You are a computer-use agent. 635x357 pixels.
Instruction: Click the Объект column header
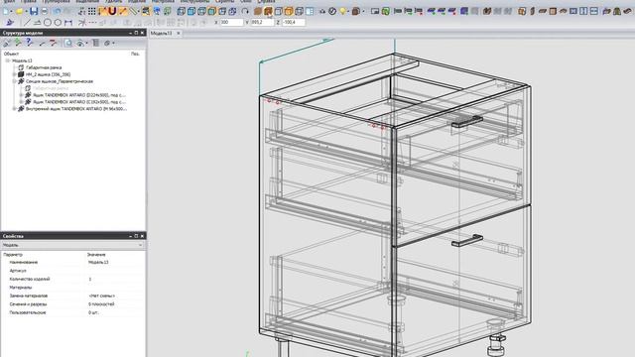11,54
